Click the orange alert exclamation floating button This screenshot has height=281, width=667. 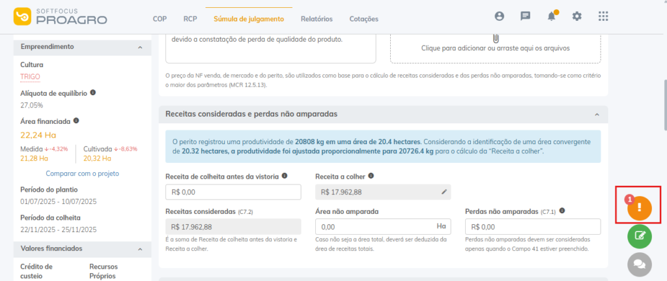[x=639, y=207]
